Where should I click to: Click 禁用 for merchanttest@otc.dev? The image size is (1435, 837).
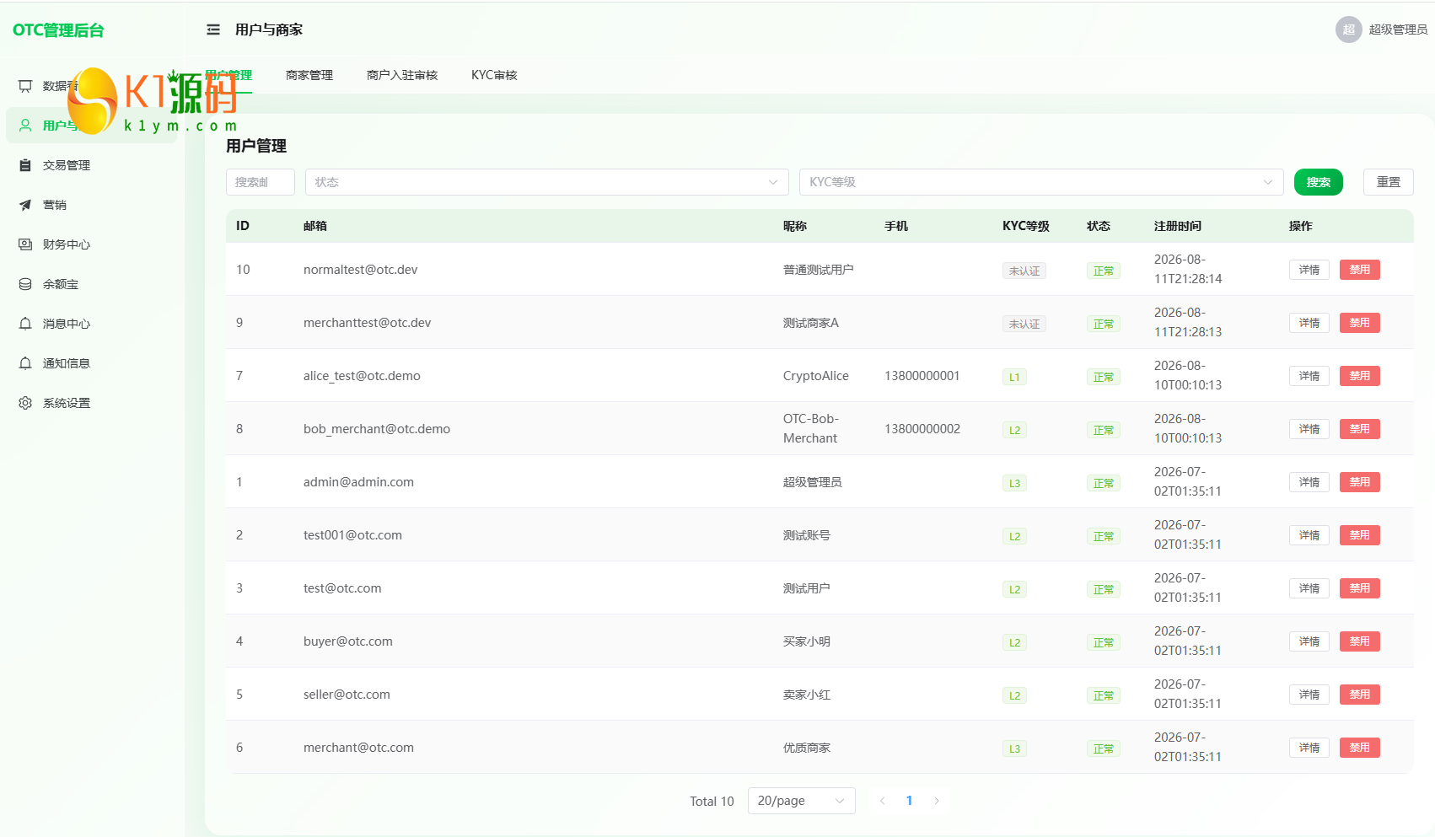coord(1360,323)
